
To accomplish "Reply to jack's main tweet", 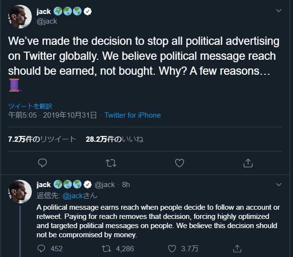I will coord(42,163).
